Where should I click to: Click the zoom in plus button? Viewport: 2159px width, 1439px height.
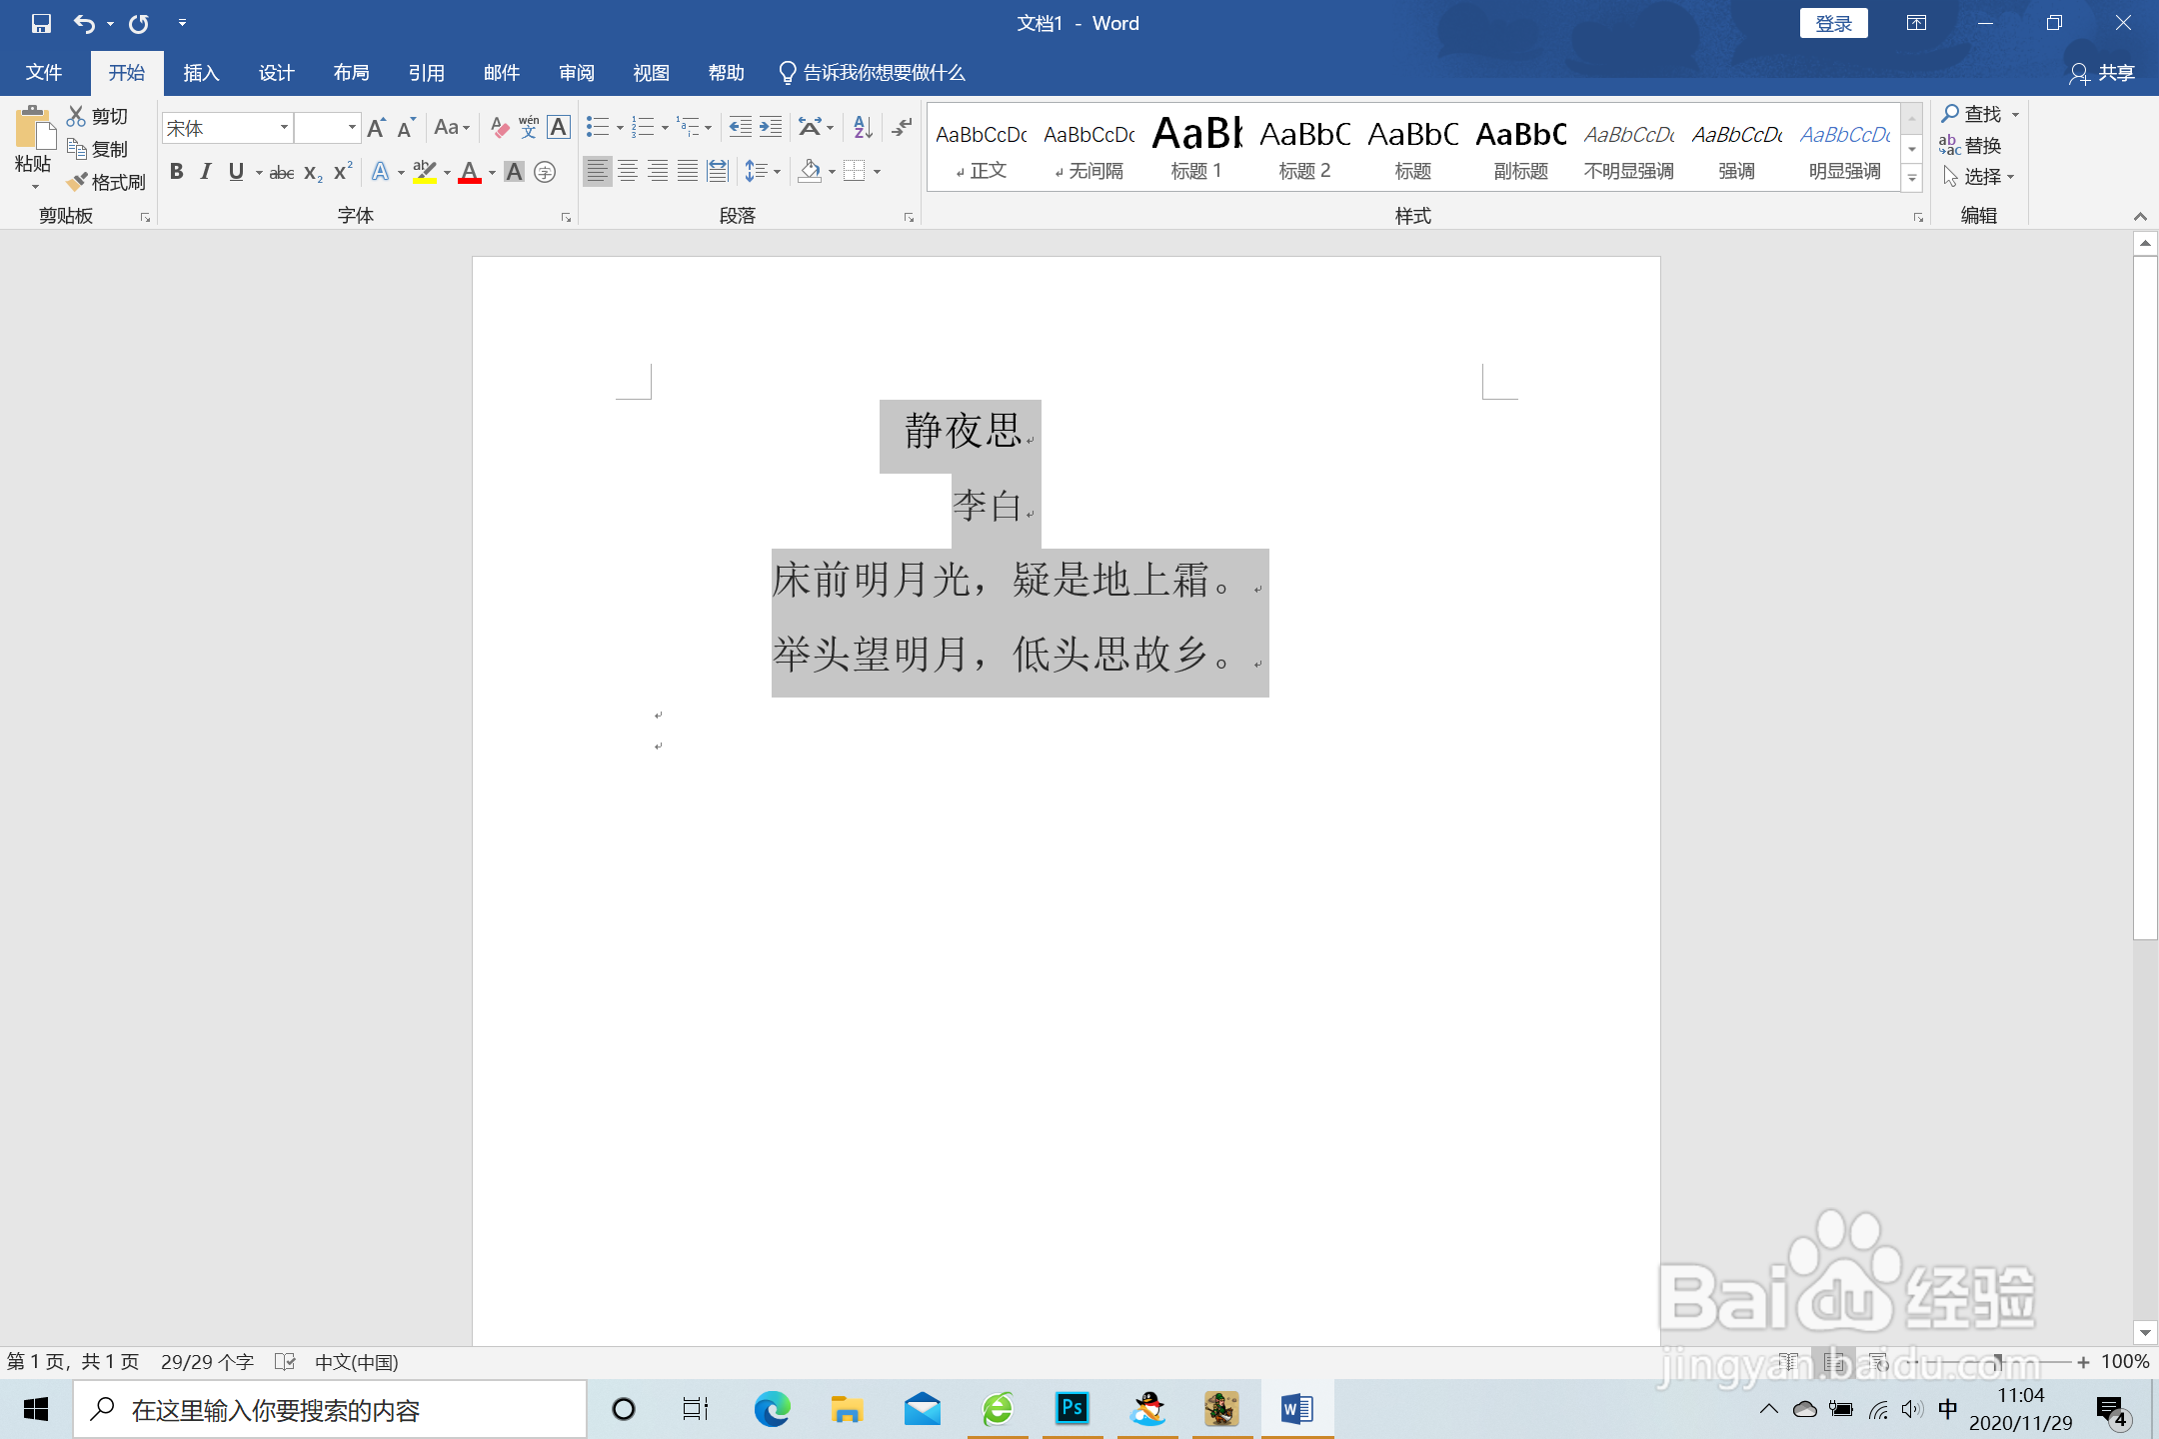pyautogui.click(x=2083, y=1361)
